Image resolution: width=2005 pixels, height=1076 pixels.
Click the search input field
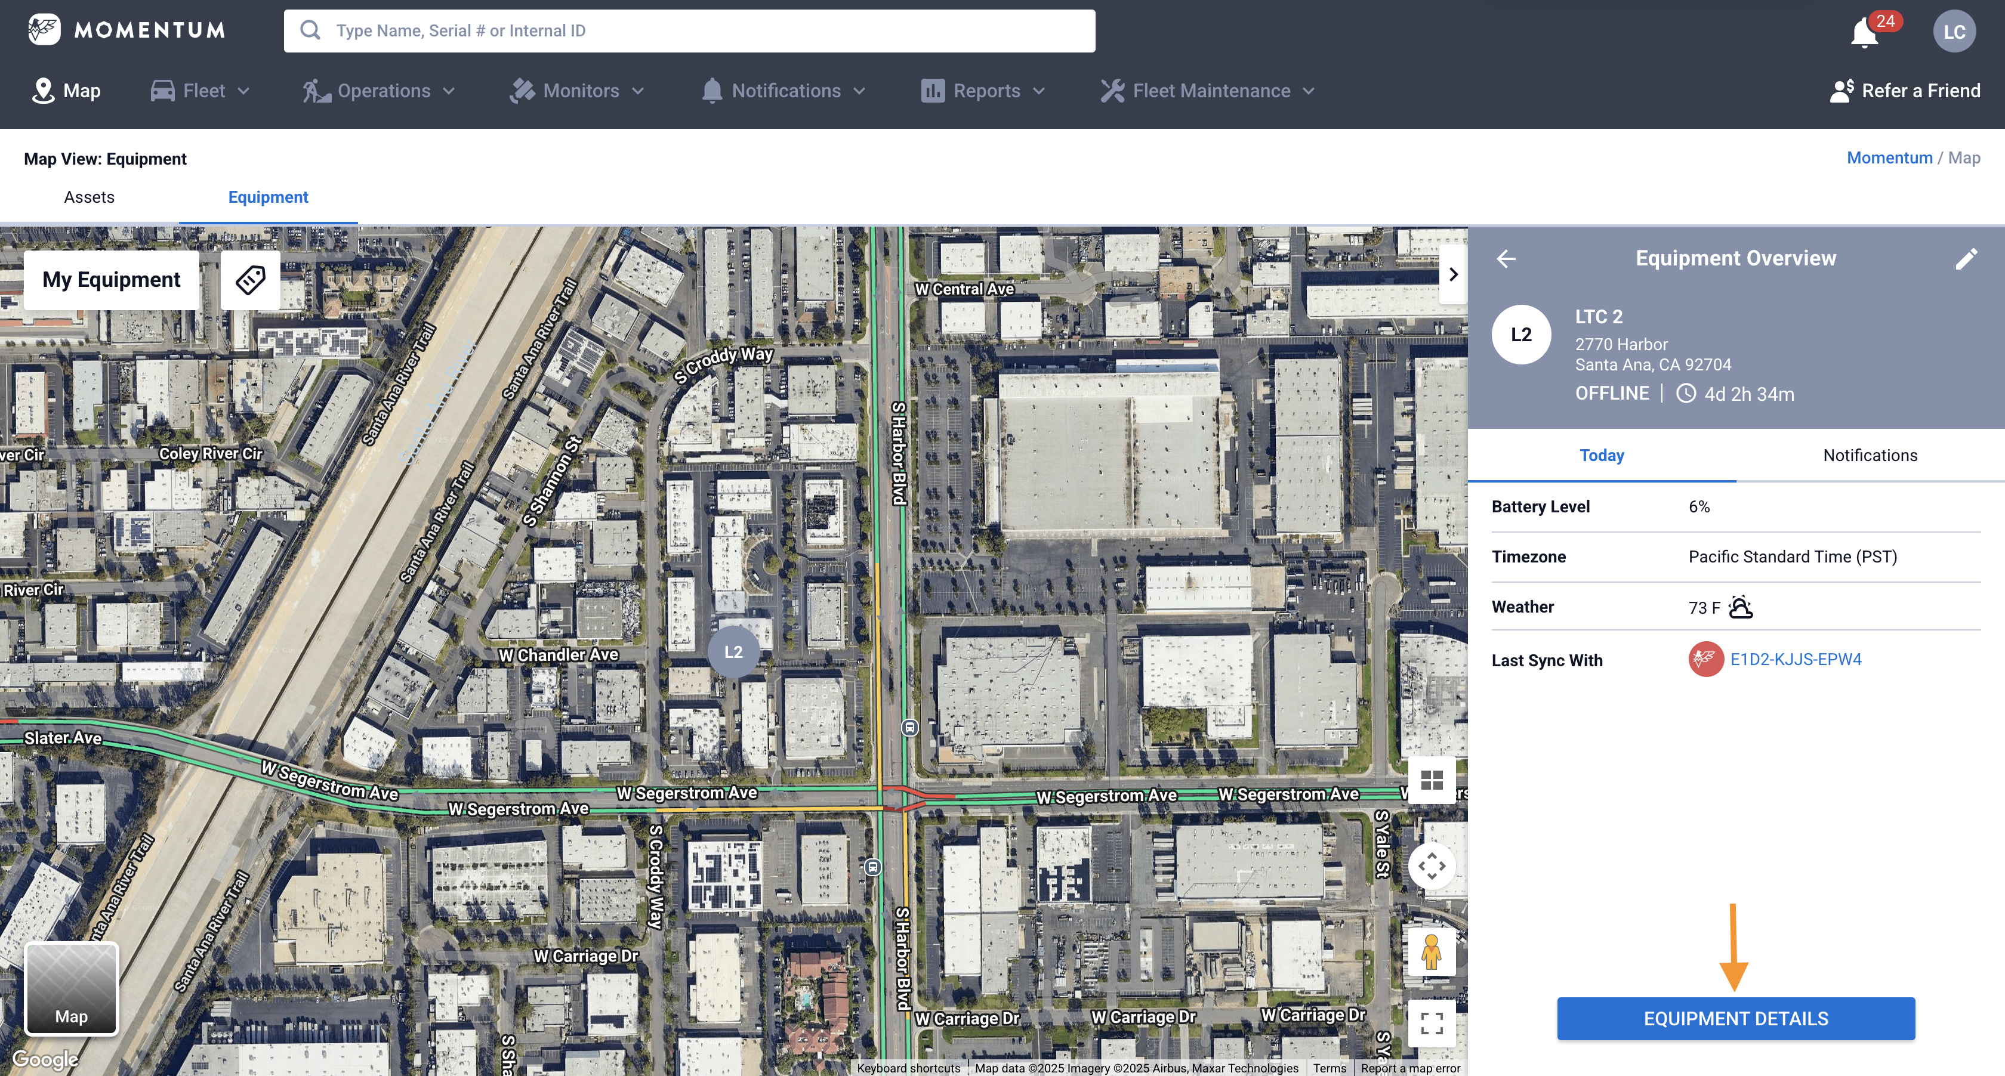coord(689,31)
